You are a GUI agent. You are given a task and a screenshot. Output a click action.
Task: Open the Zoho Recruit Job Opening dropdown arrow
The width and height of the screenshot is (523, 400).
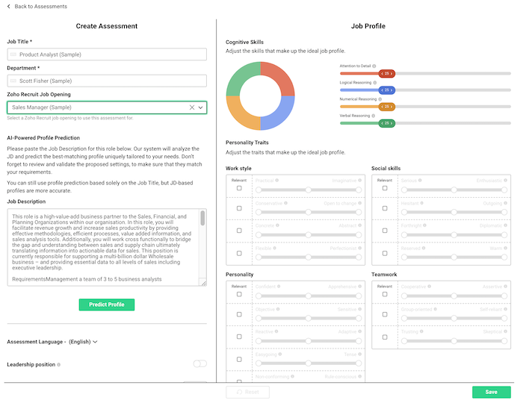(201, 107)
